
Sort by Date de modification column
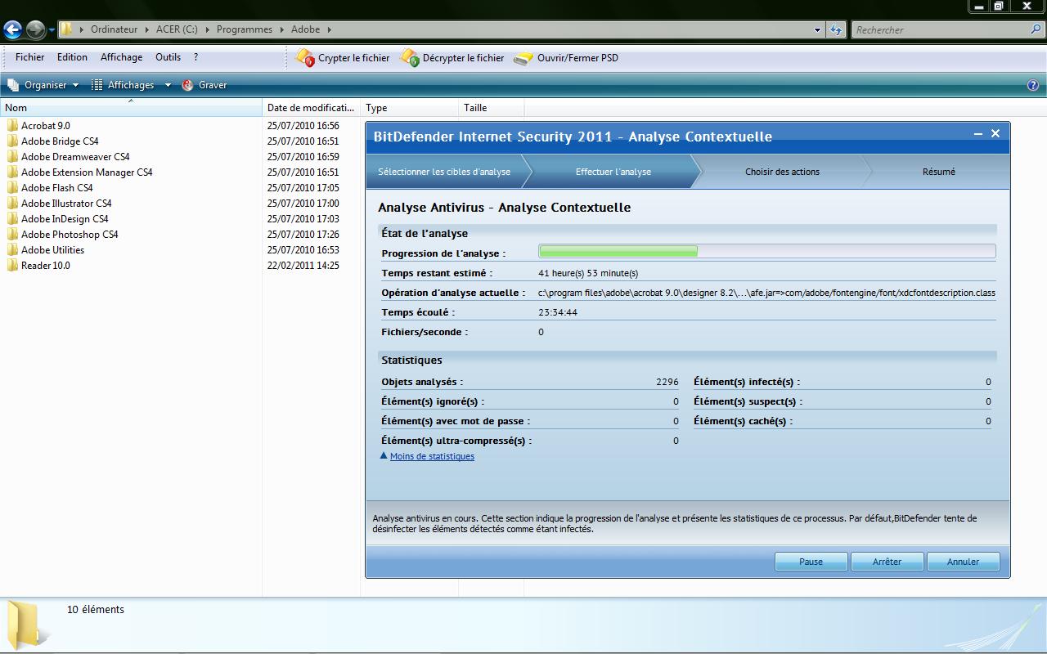coord(311,108)
